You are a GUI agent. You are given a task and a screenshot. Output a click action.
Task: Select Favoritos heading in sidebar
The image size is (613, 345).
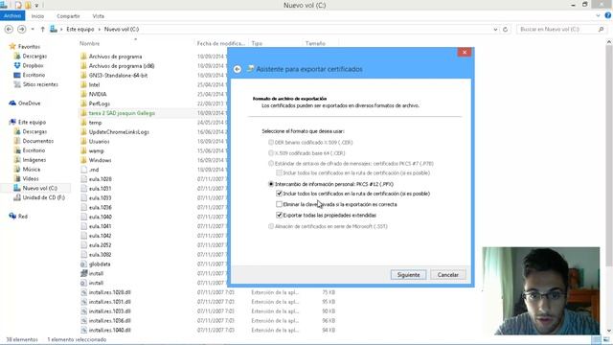click(29, 47)
